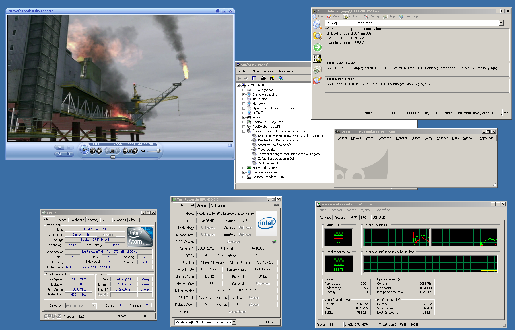Click the OK button in CPU-Z
Image resolution: width=515 pixels, height=330 pixels.
(144, 316)
